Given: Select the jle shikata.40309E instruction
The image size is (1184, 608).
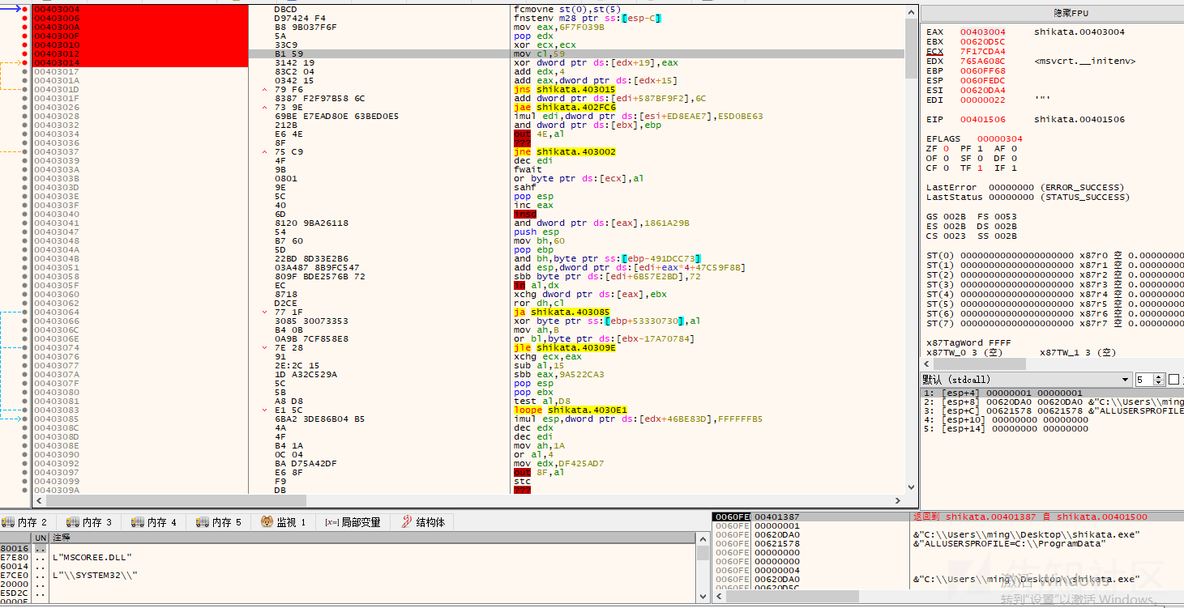Looking at the screenshot, I should (x=564, y=347).
